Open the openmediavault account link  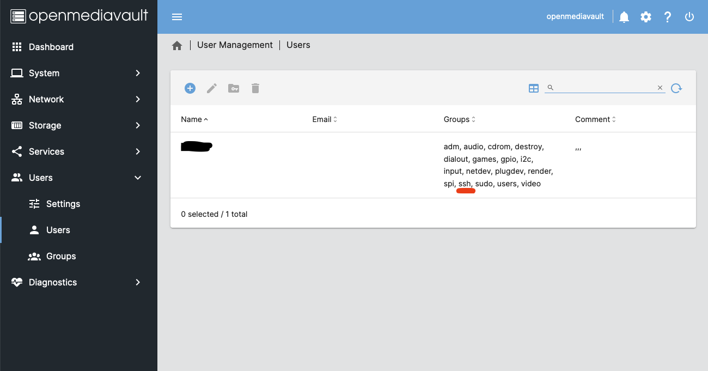575,16
